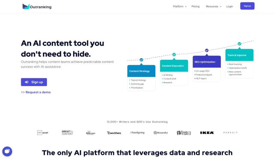The width and height of the screenshot is (275, 159).
Task: Click the AI Writing bullet
Action: [168, 75]
